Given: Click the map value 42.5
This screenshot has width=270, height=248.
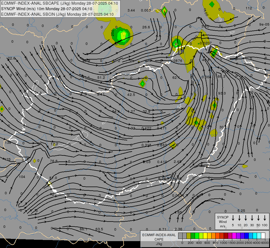Looking at the screenshot, I should pyautogui.click(x=131, y=95).
